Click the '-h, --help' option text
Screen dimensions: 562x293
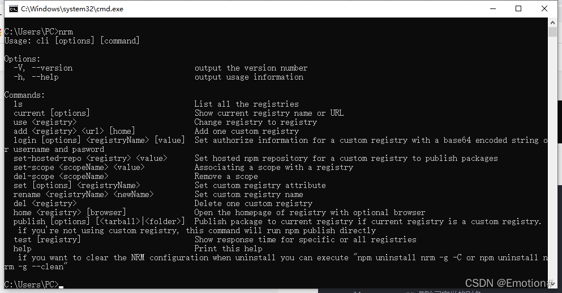pyautogui.click(x=36, y=77)
